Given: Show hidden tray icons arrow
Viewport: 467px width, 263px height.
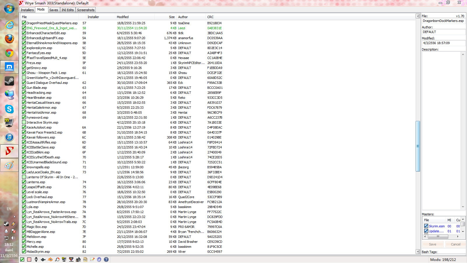Looking at the screenshot, I should pos(14,217).
